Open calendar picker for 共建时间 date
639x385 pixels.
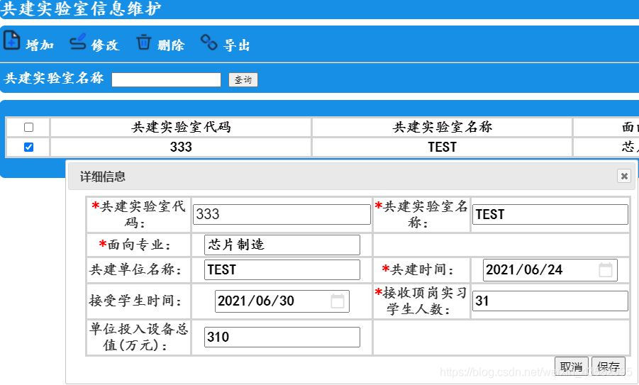(x=605, y=269)
